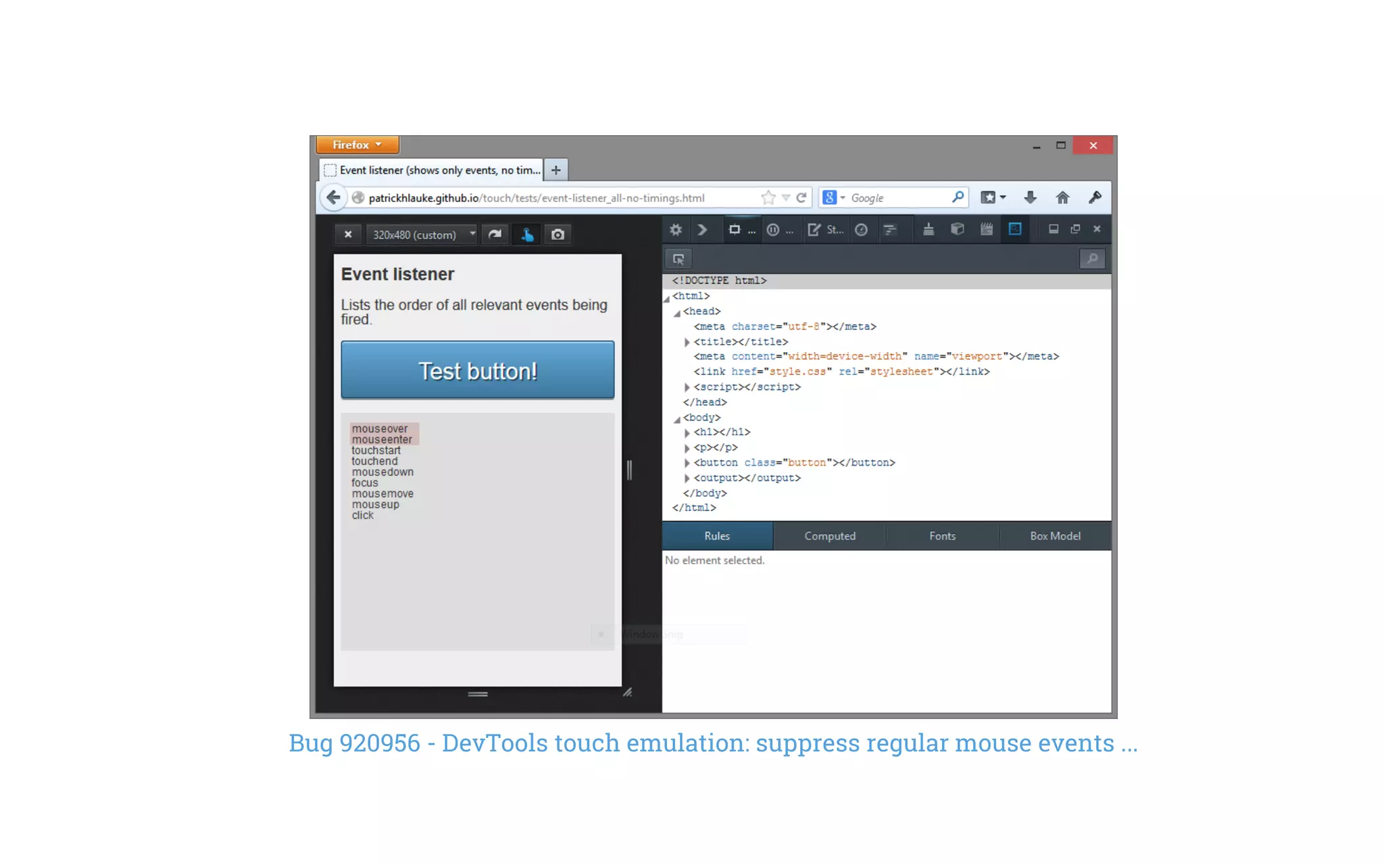Viewport: 1384px width, 865px height.
Task: Expand the <h1> node
Action: (x=687, y=433)
